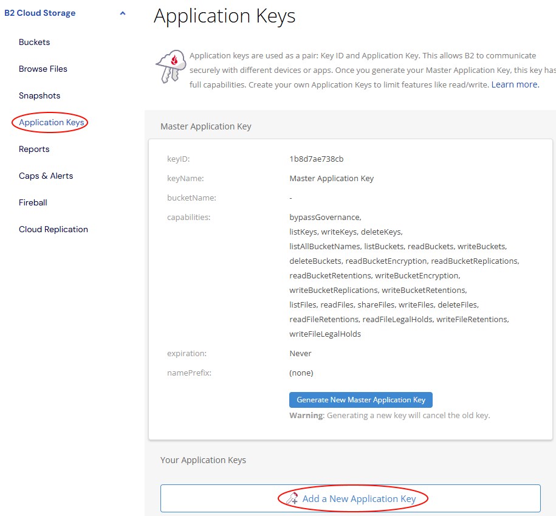Click the cloud and keys illustration icon

pyautogui.click(x=171, y=66)
